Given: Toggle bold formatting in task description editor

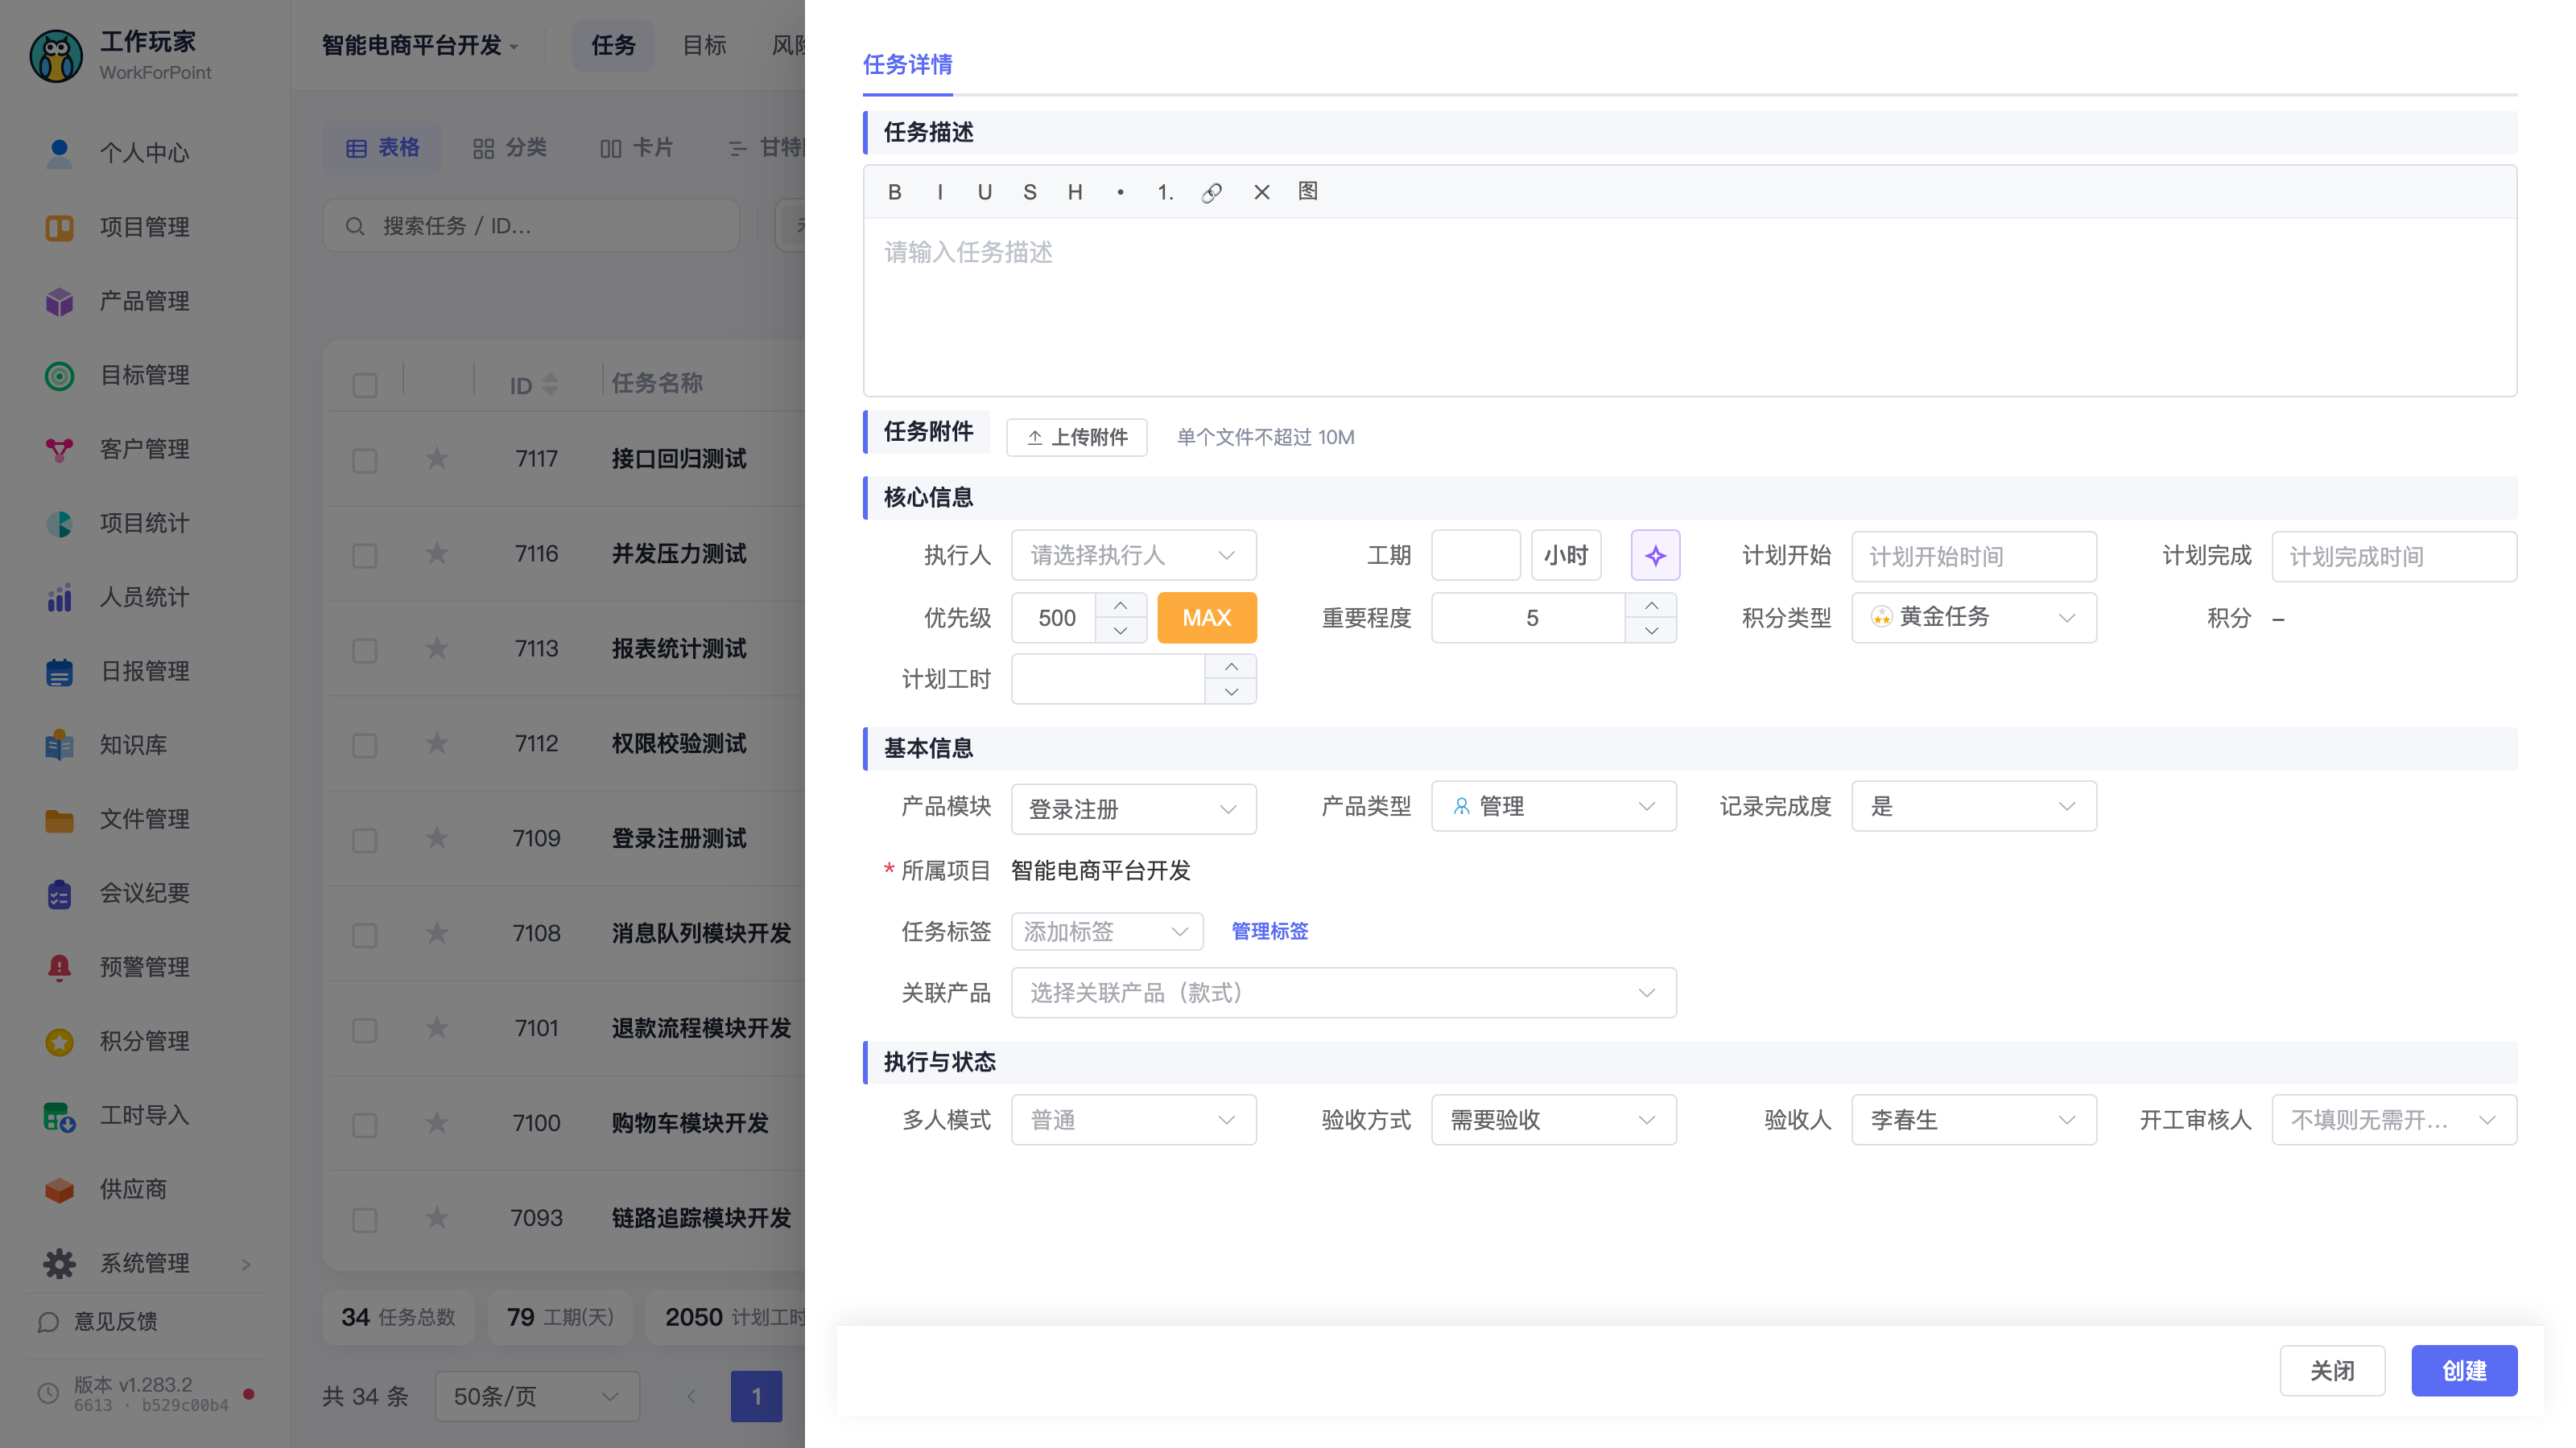Looking at the screenshot, I should click(894, 192).
